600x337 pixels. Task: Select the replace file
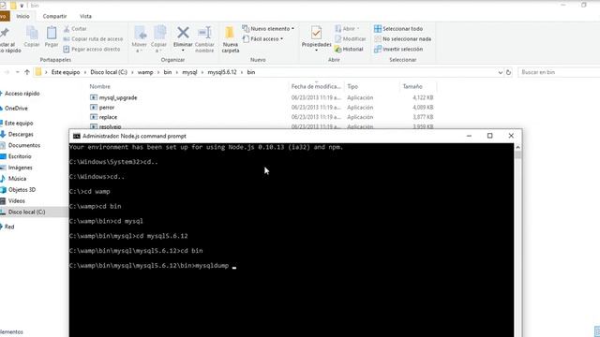109,117
